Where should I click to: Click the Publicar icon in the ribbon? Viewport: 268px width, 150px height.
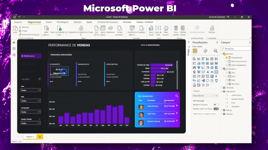pos(212,29)
